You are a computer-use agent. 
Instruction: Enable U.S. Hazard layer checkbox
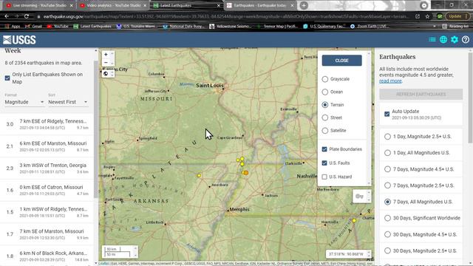[324, 177]
